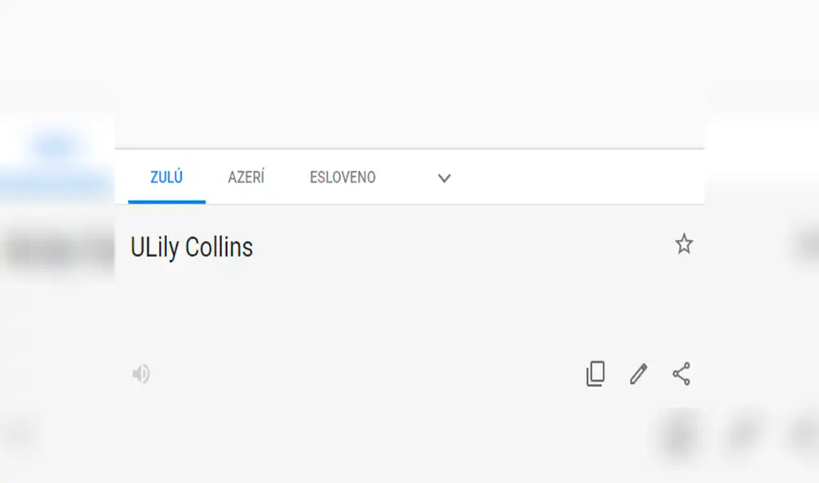
Task: Switch to the AZERÍ tab
Action: 246,178
